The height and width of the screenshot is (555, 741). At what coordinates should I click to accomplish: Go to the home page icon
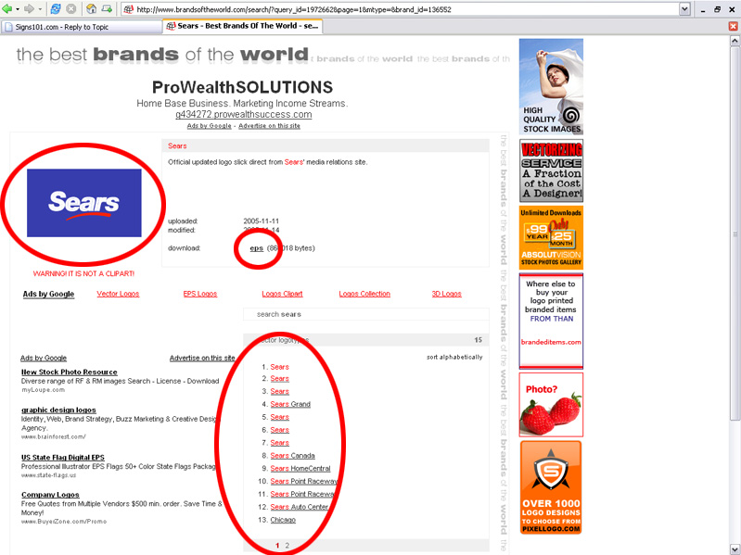coord(91,9)
